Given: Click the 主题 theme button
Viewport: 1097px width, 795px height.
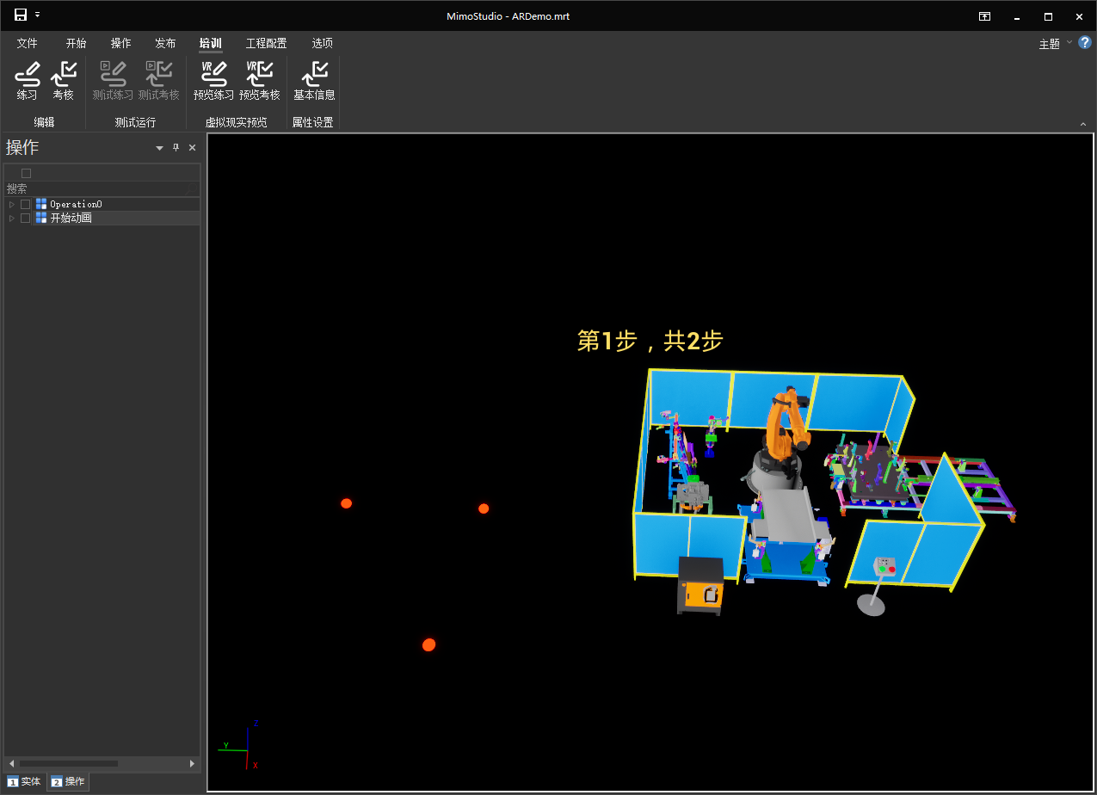Looking at the screenshot, I should pos(1050,44).
